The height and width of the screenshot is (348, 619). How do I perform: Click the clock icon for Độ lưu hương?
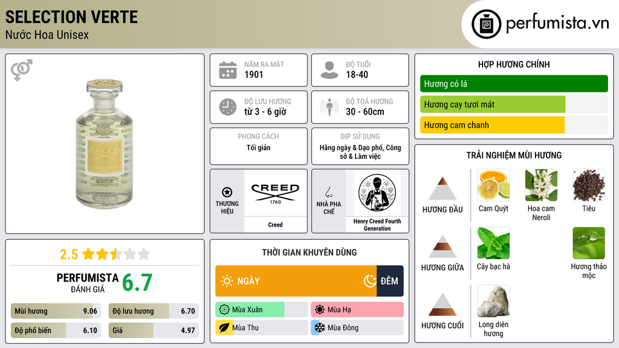pyautogui.click(x=228, y=107)
